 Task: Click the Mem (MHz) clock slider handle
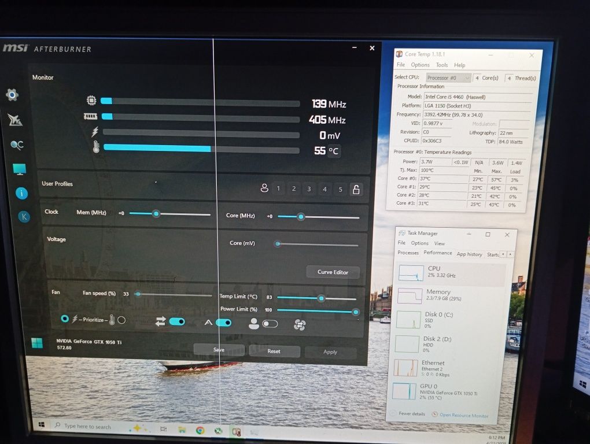pyautogui.click(x=156, y=213)
